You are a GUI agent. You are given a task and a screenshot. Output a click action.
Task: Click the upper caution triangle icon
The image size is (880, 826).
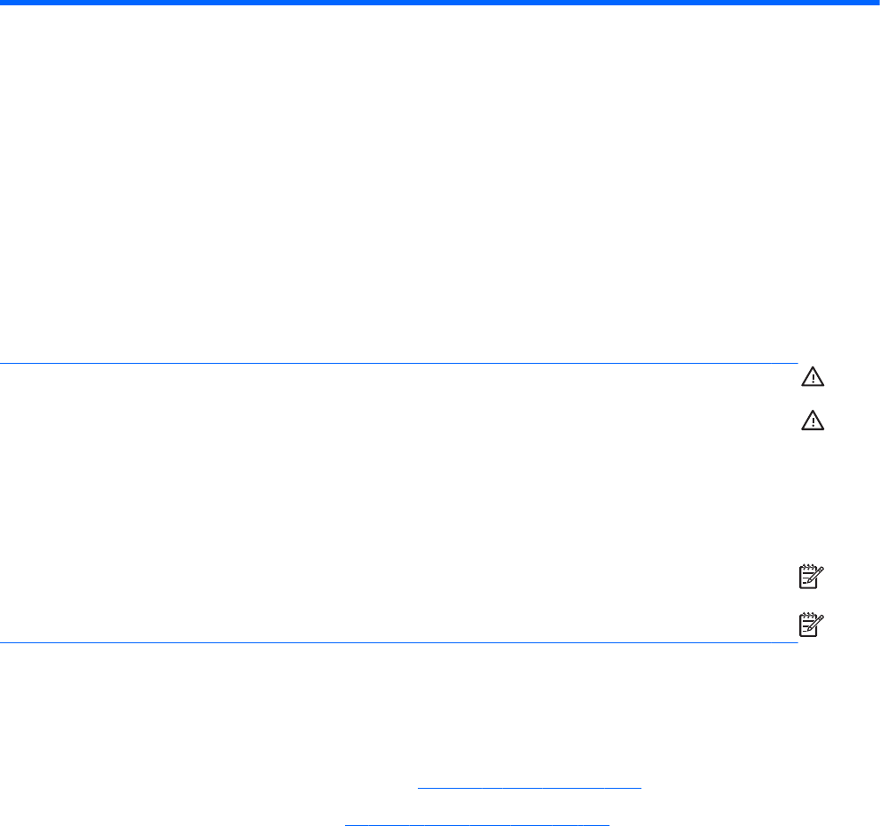point(812,376)
